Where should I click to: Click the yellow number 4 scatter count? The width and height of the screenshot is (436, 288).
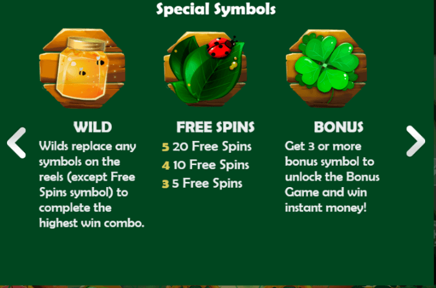coord(166,166)
